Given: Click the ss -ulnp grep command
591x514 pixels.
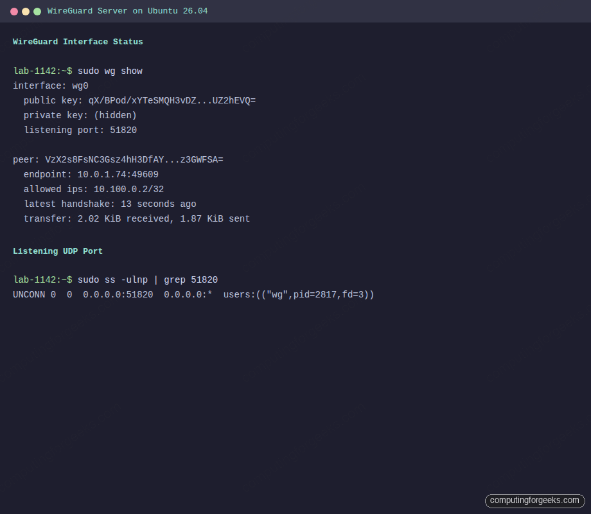Looking at the screenshot, I should pos(149,279).
